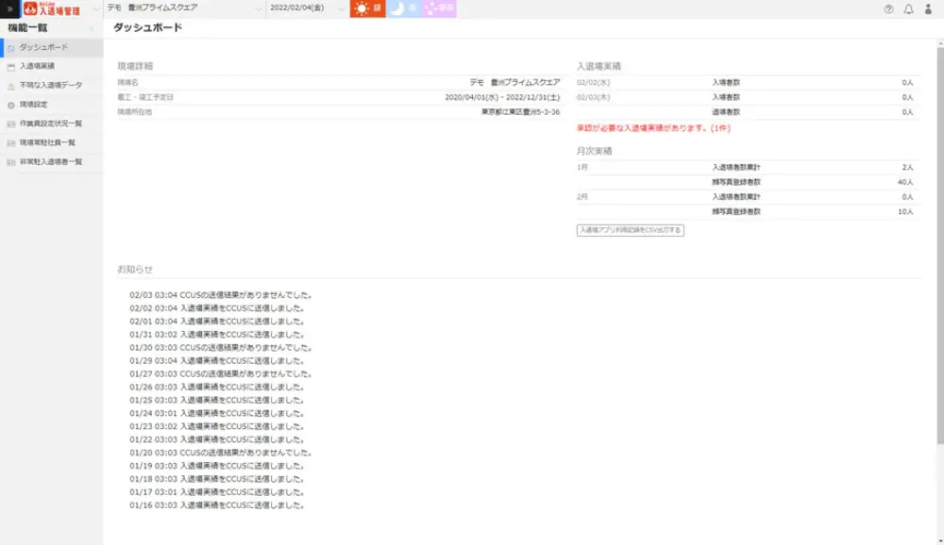Open 作業員設定状況一覧 in the sidebar

(x=51, y=124)
